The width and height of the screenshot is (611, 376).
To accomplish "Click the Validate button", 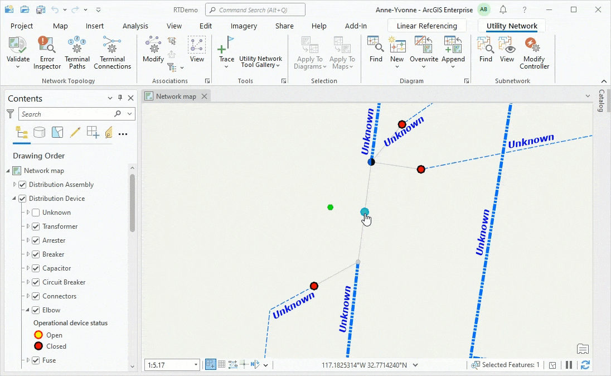I will coord(18,45).
